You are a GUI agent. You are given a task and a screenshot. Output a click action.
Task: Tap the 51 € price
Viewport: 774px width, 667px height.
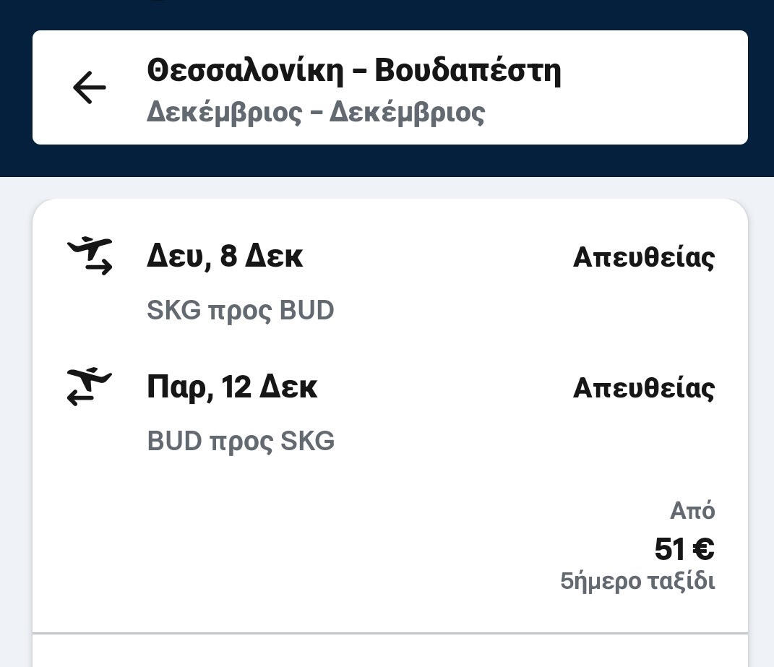[x=684, y=549]
